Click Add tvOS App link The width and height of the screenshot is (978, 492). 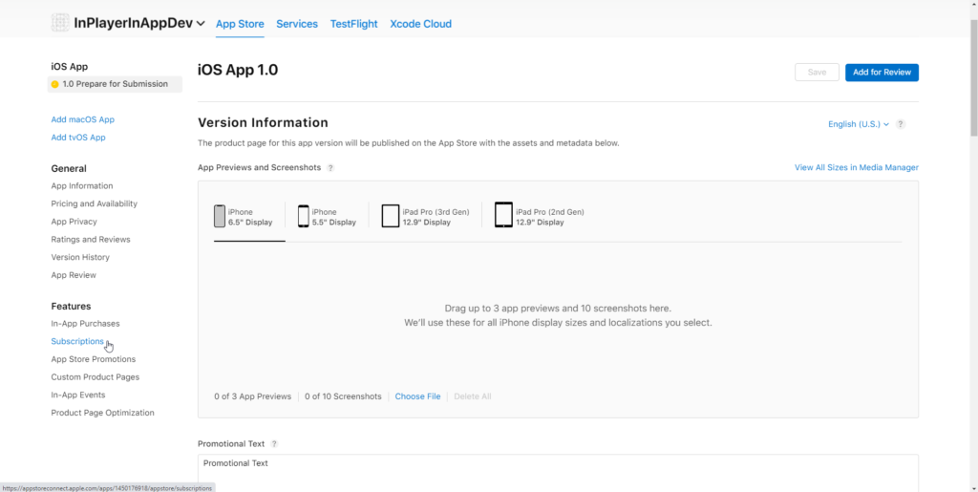coord(78,138)
